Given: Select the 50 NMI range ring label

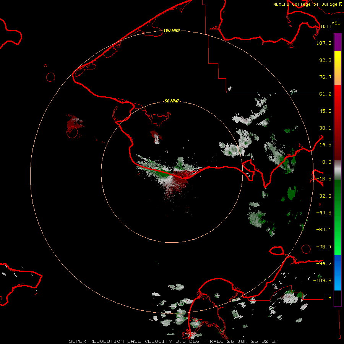Looking at the screenshot, I should tap(172, 101).
